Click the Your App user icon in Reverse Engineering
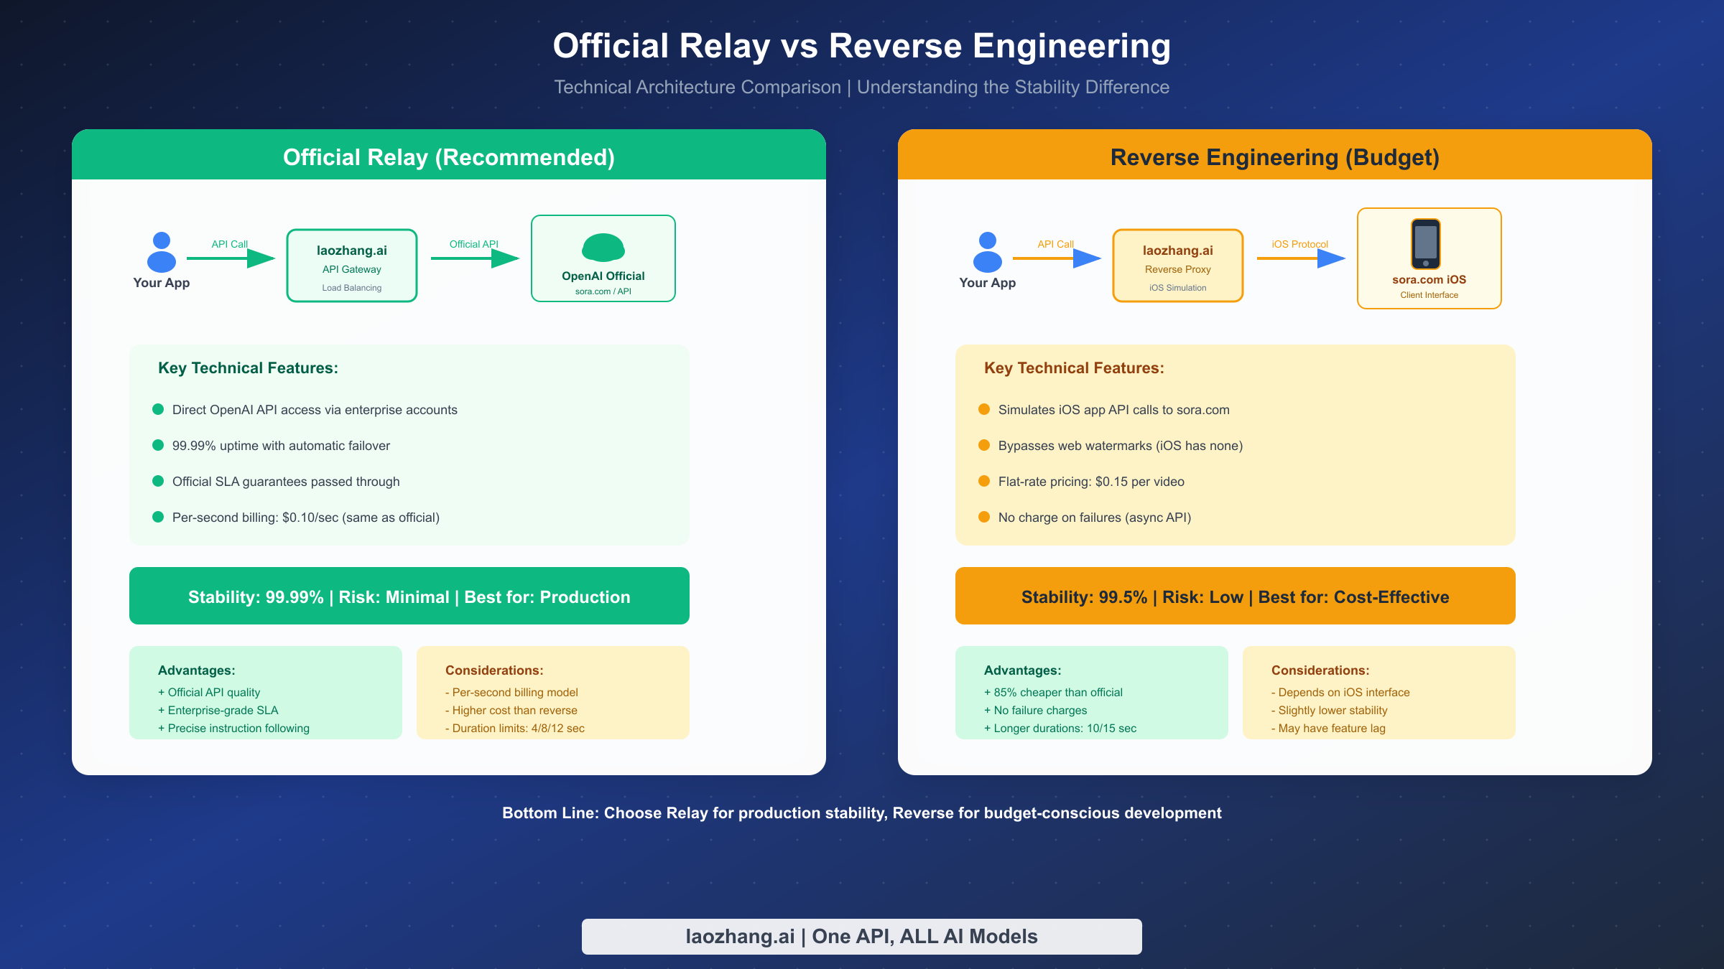The width and height of the screenshot is (1724, 969). click(988, 252)
